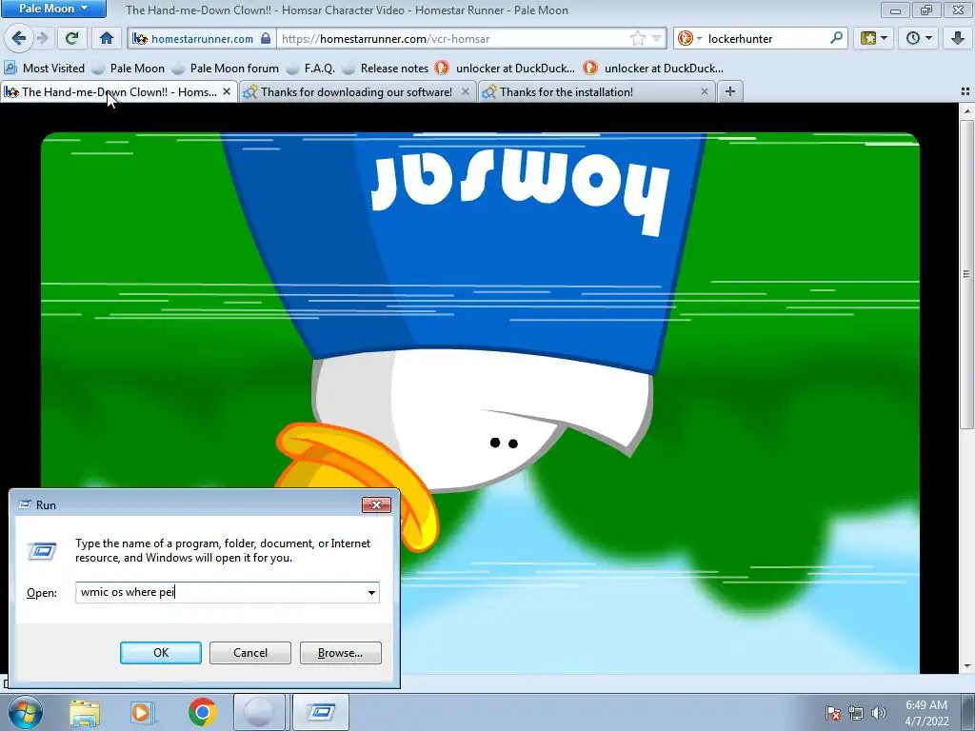Minimize the Pale Moon window
The image size is (975, 731).
895,10
